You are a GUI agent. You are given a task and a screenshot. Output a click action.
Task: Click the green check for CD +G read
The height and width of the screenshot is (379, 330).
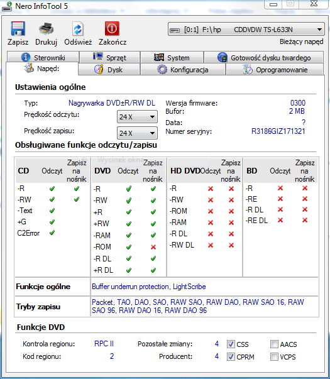52,222
